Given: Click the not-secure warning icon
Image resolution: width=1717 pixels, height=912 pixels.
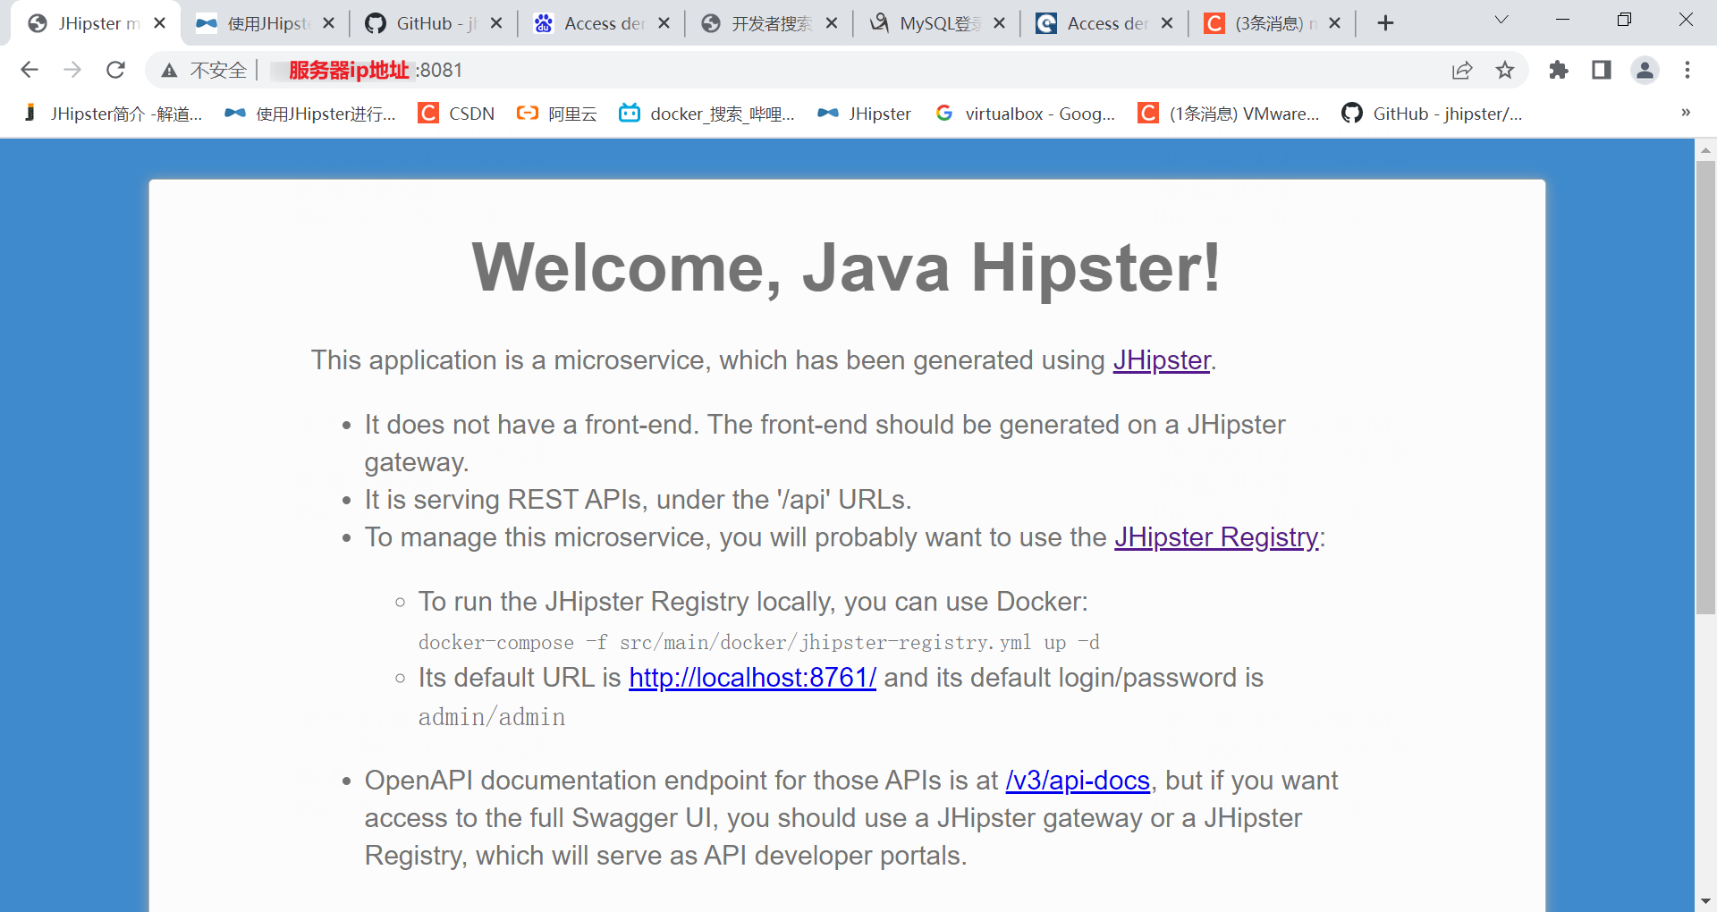Looking at the screenshot, I should click(x=169, y=71).
